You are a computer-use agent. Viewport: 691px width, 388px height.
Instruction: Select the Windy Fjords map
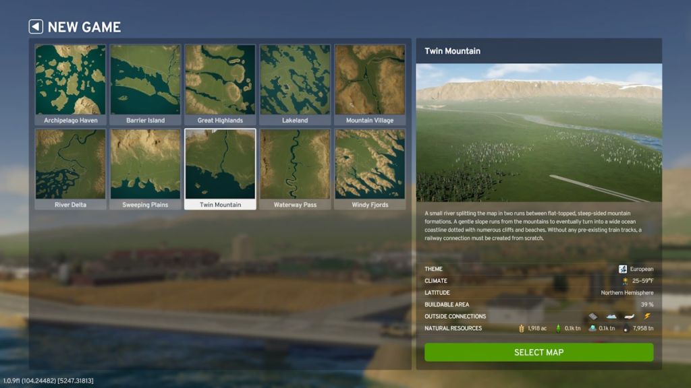point(370,164)
